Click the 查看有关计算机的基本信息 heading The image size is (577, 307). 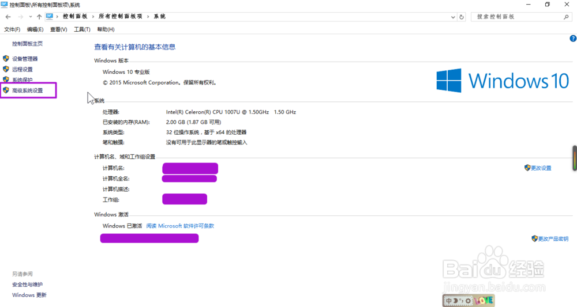click(x=134, y=47)
